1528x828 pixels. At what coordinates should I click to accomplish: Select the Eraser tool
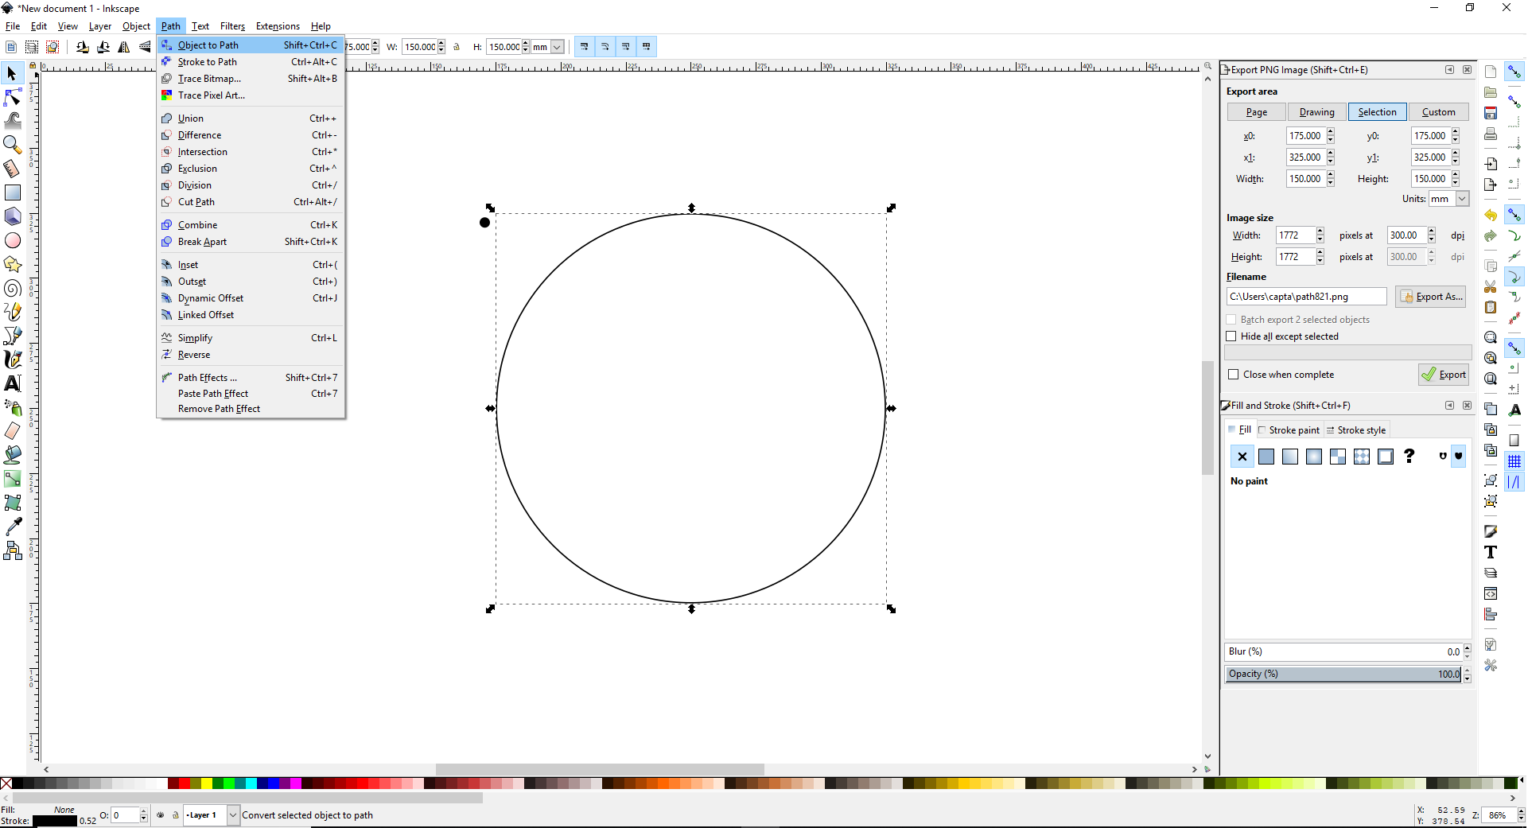click(x=12, y=431)
